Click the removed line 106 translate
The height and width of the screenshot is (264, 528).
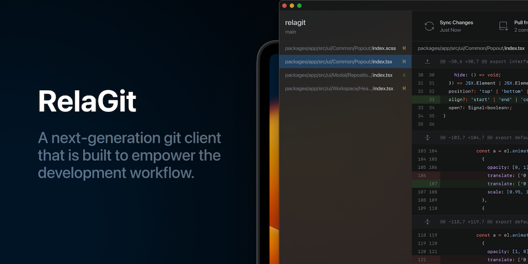470,175
